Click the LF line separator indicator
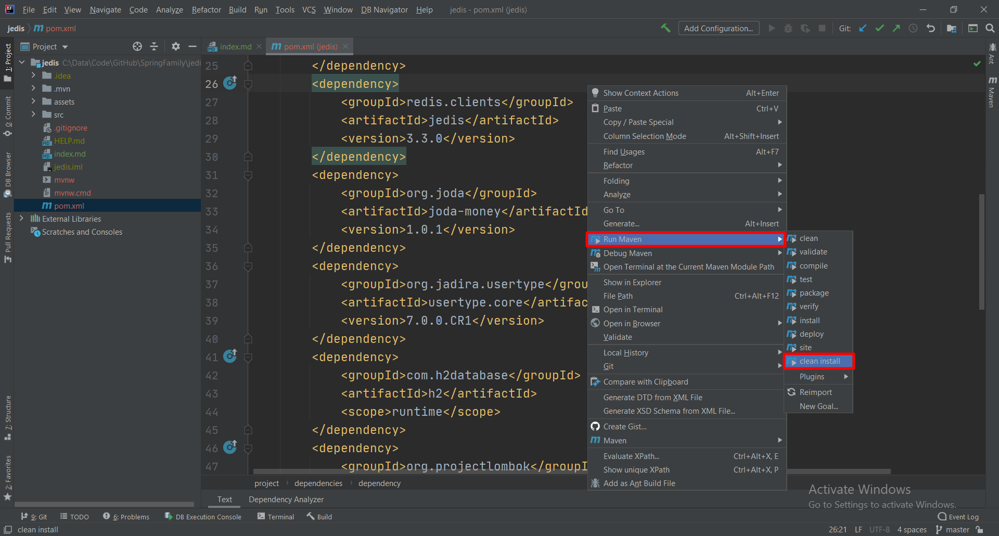 858,530
